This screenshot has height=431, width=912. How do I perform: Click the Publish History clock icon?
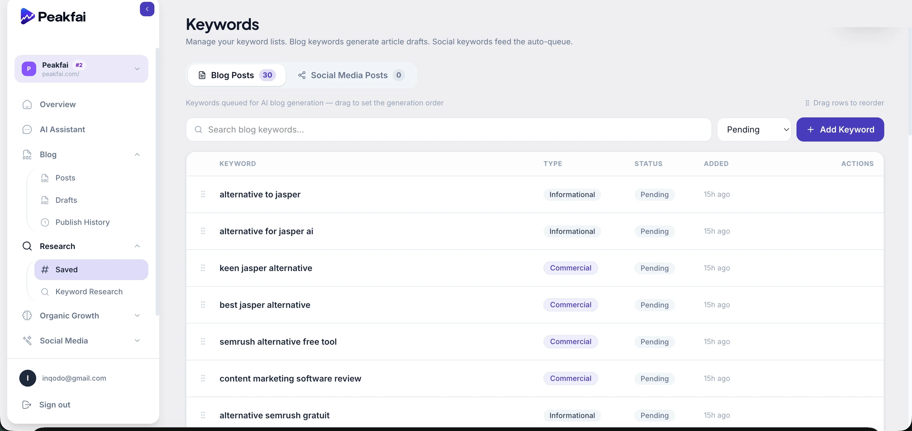[45, 222]
